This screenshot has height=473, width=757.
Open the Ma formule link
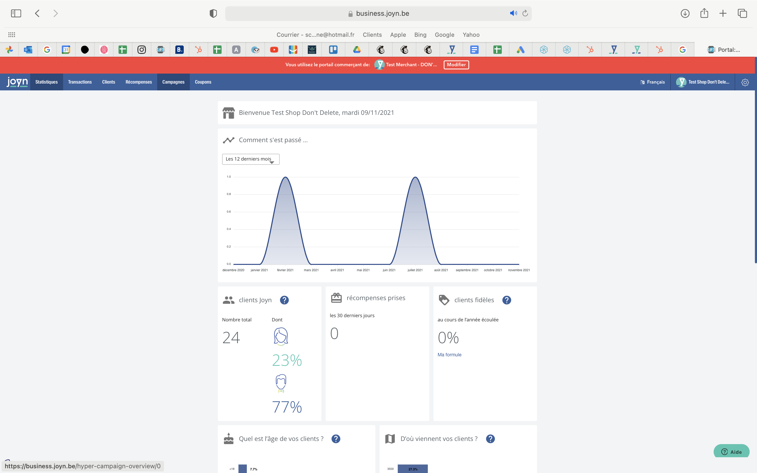click(x=449, y=354)
